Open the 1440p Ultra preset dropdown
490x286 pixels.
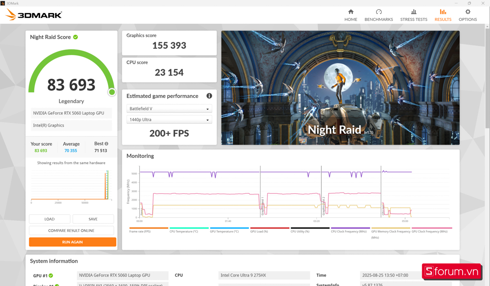pyautogui.click(x=169, y=119)
